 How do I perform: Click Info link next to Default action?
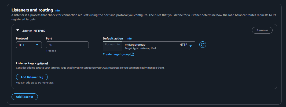click(129, 39)
